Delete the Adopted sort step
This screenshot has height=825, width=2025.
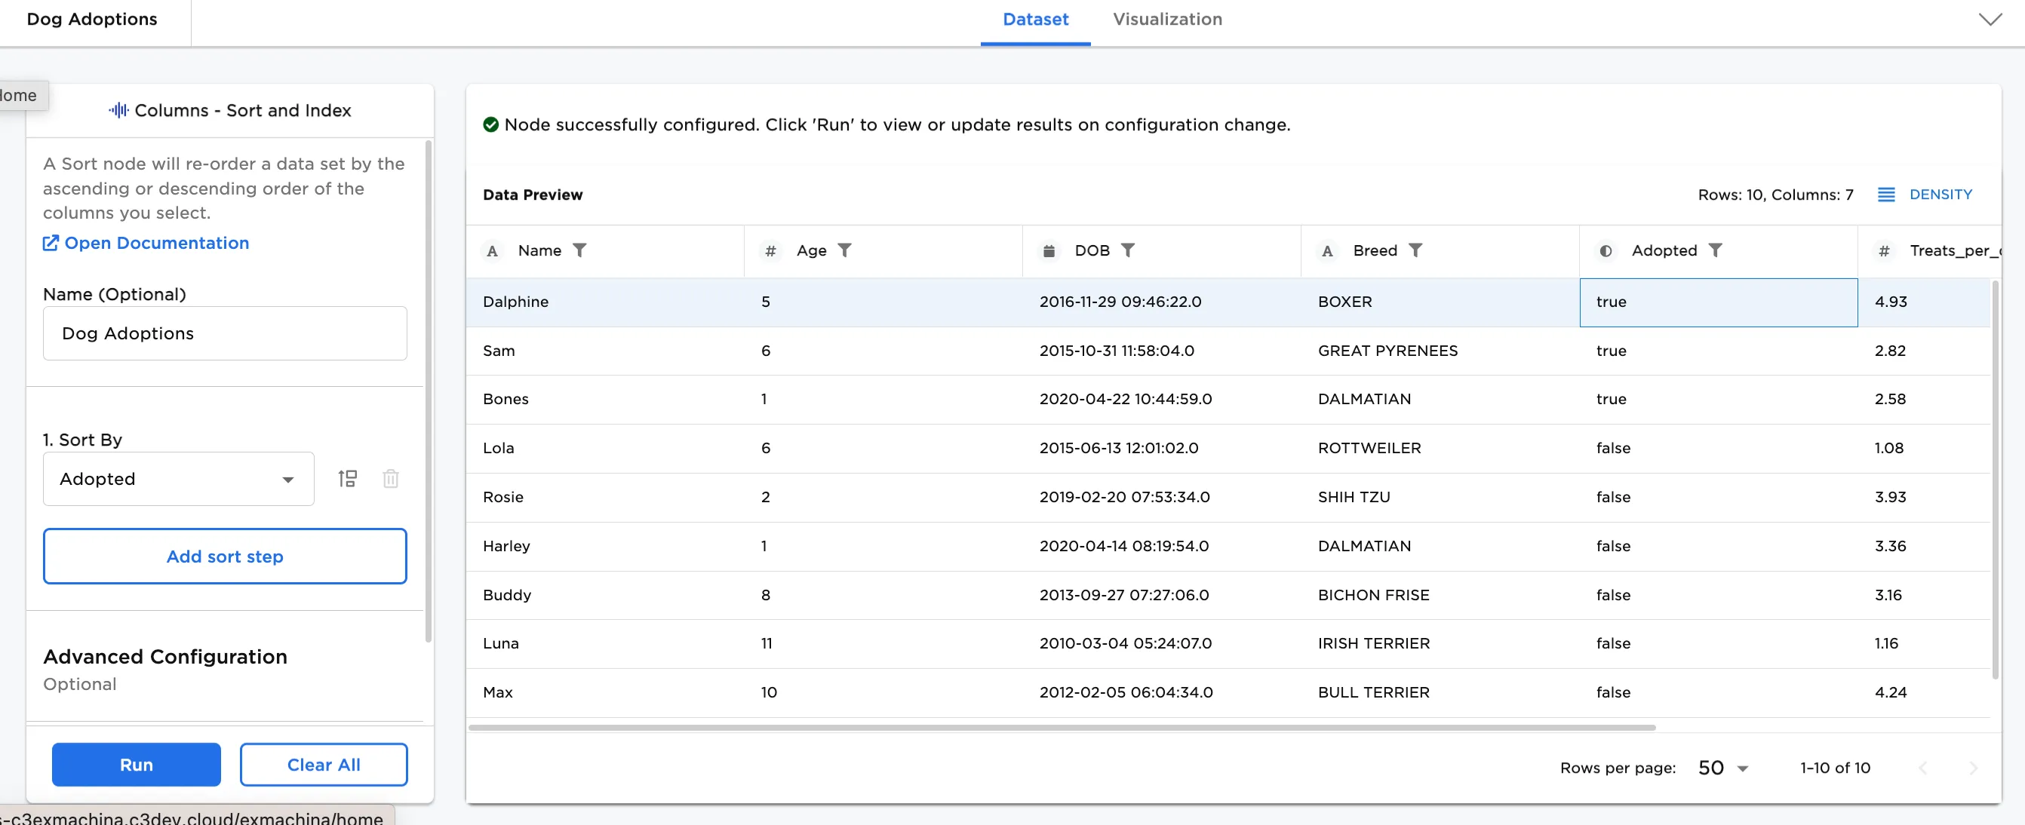click(x=391, y=479)
